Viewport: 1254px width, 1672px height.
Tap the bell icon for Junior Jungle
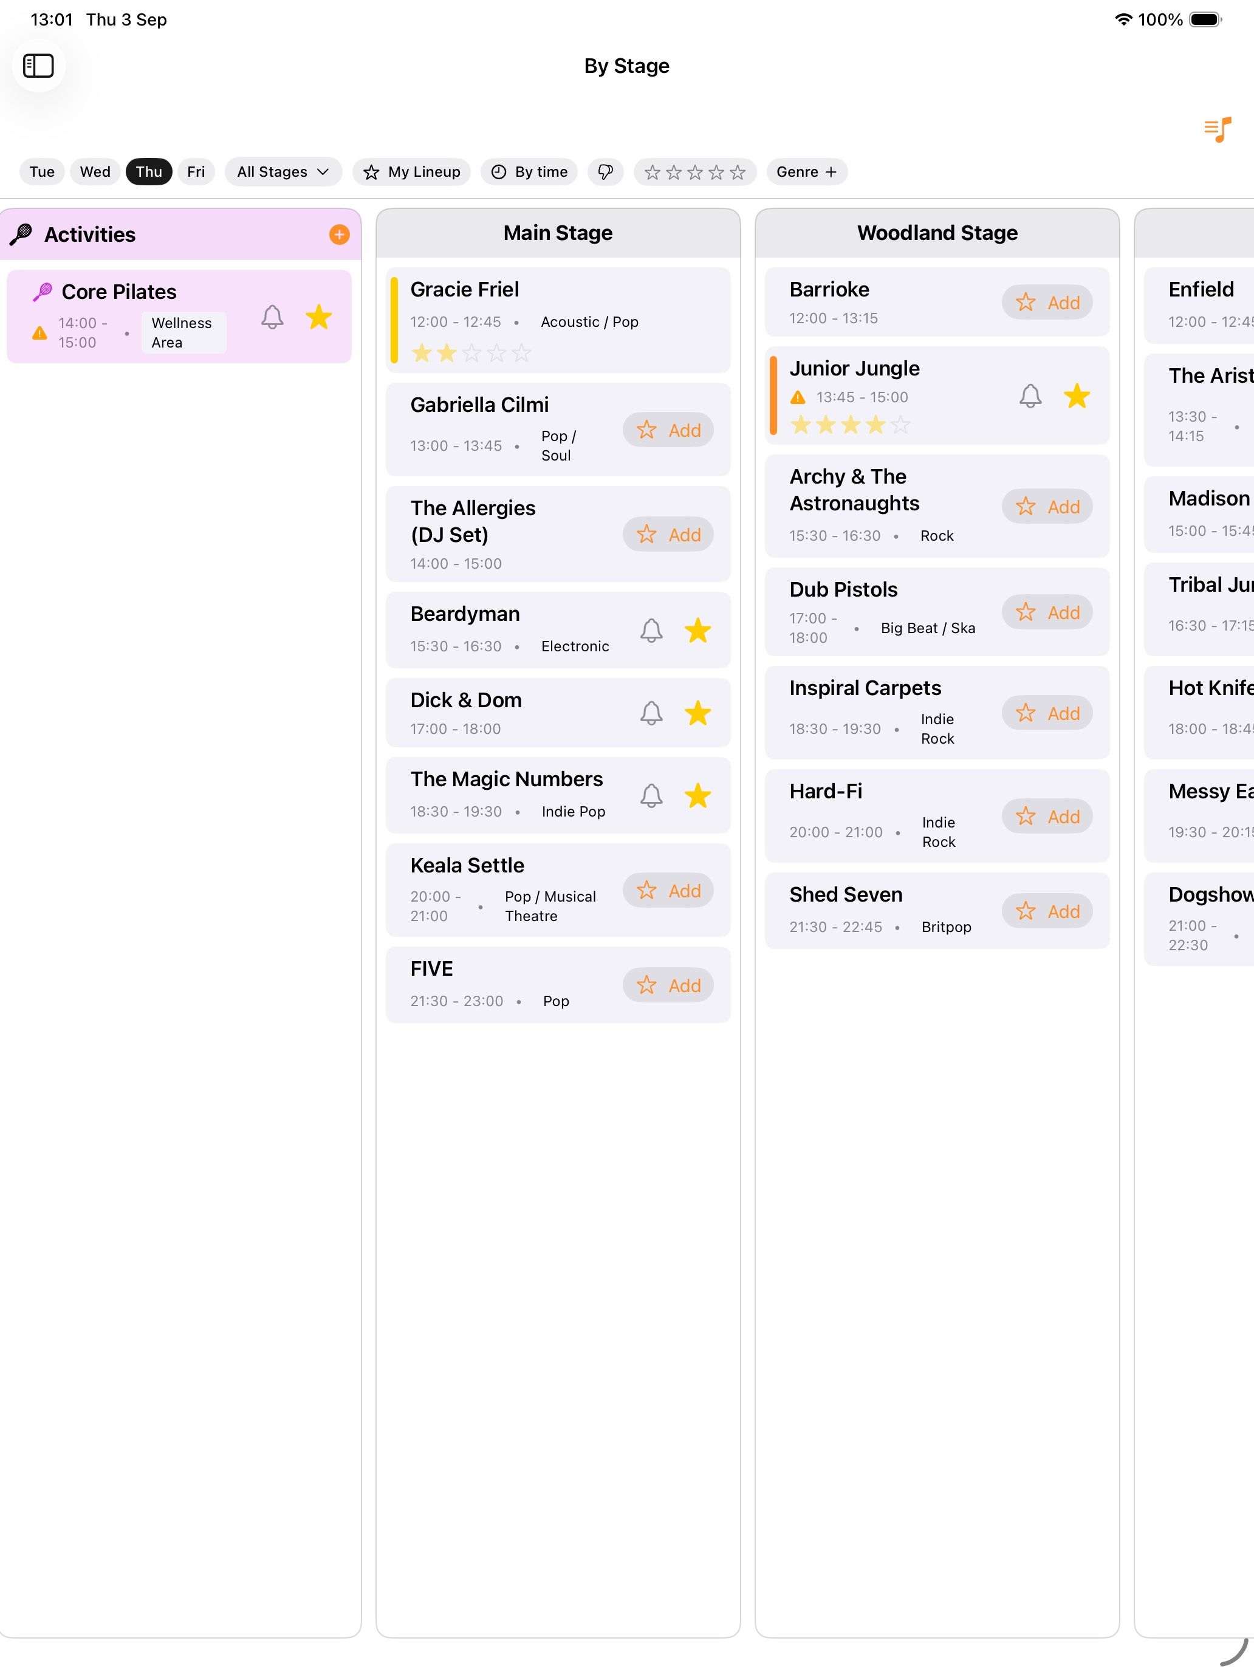[x=1030, y=396]
